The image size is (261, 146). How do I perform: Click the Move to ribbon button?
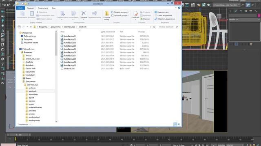62,15
